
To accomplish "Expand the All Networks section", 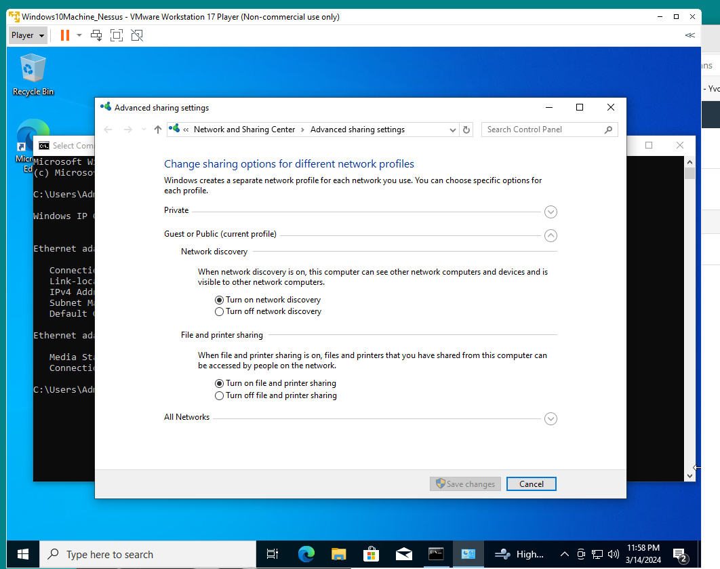I will (x=551, y=419).
